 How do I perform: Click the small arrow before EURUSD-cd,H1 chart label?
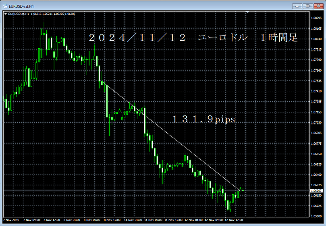[5, 14]
